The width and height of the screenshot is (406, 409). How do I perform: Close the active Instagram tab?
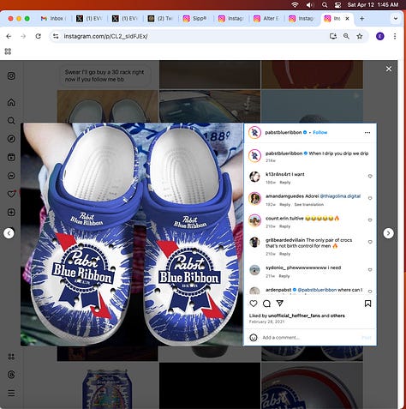point(347,19)
